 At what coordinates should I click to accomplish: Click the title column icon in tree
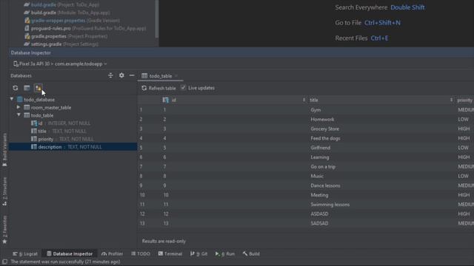(34, 132)
